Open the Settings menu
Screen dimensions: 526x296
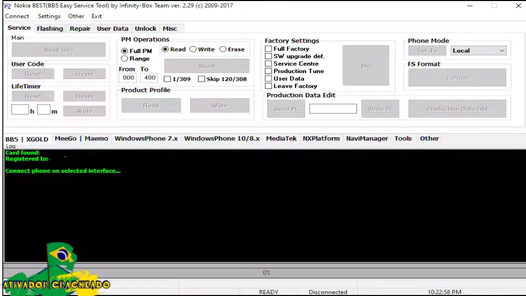pyautogui.click(x=49, y=16)
